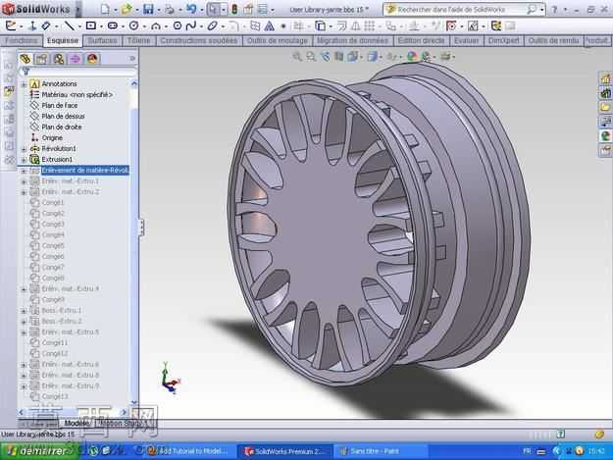The width and height of the screenshot is (613, 460).
Task: Select the Plan de face item
Action: pos(60,106)
